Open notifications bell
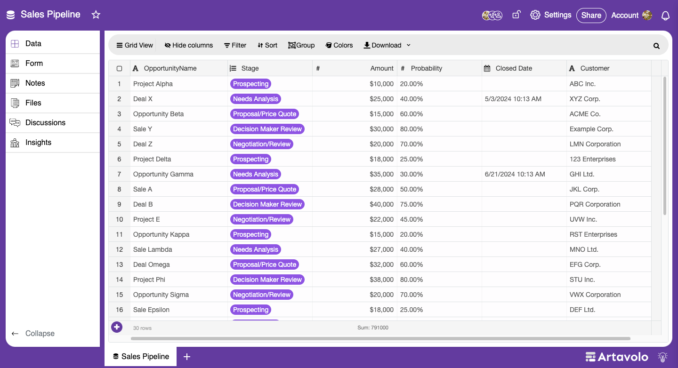The width and height of the screenshot is (678, 368). (x=665, y=16)
